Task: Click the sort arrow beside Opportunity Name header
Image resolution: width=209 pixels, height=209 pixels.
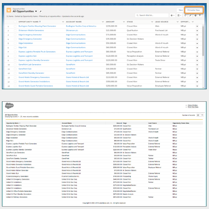Action: point(40,22)
